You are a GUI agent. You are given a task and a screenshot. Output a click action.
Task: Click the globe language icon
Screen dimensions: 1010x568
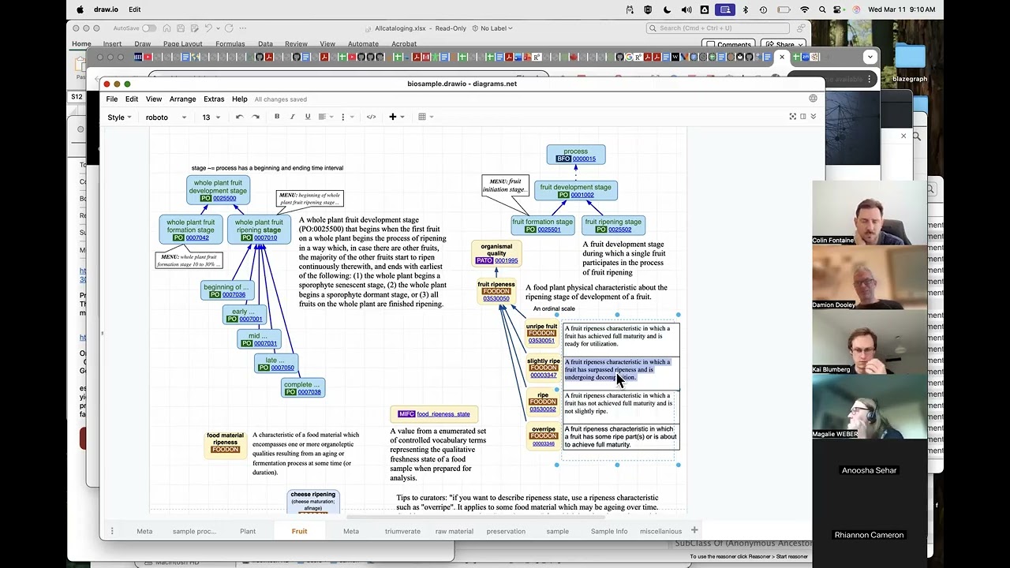tap(813, 99)
